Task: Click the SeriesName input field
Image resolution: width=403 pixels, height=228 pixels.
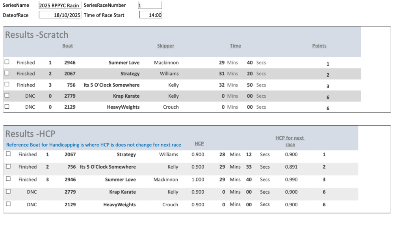Action: point(60,6)
